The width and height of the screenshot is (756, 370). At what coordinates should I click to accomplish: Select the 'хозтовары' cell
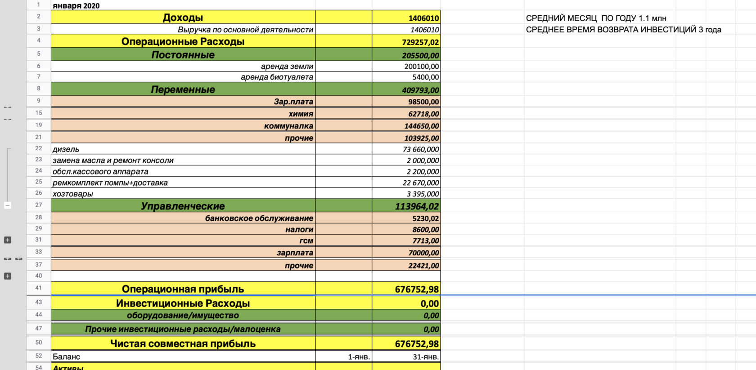(183, 194)
